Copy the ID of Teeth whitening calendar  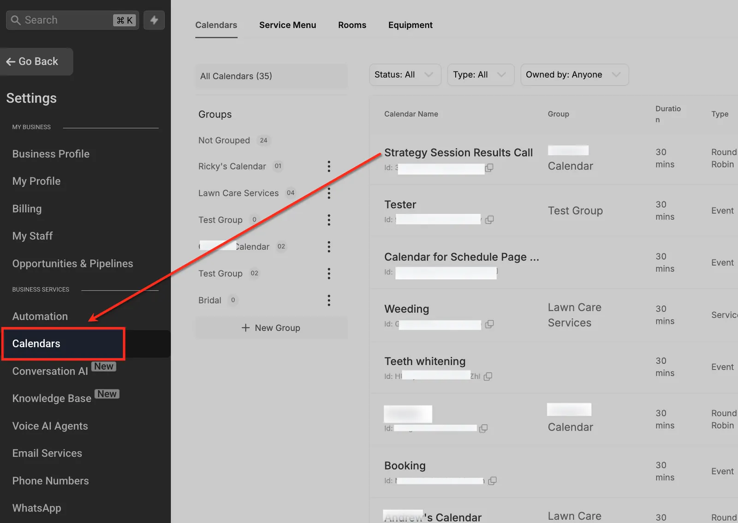pos(488,376)
